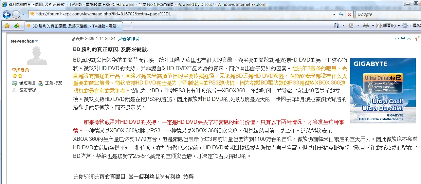
Task: Expand the dropdown arrow next to stevenchau
Action: pos(36,41)
